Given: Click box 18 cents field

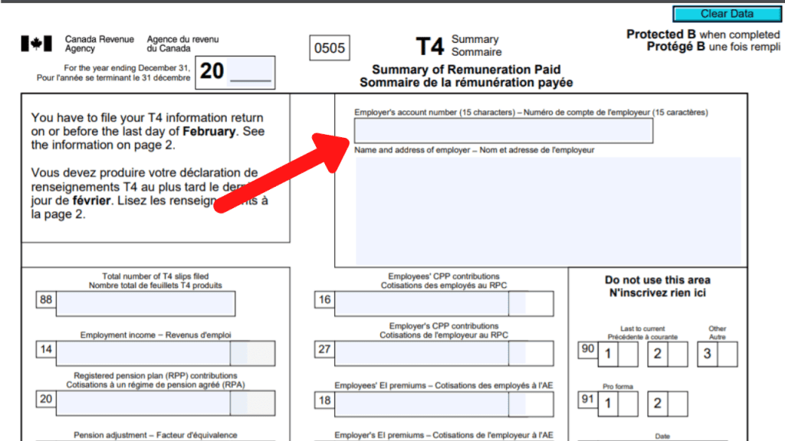Looking at the screenshot, I should pyautogui.click(x=530, y=404).
